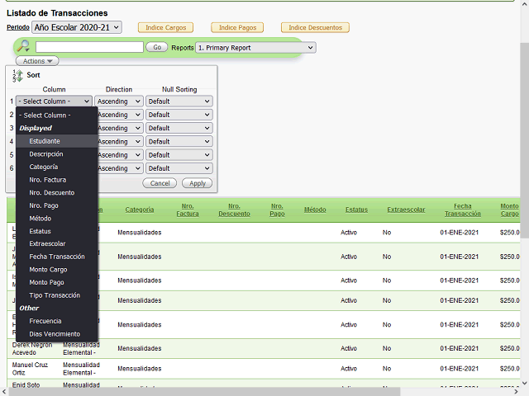The height and width of the screenshot is (396, 529).
Task: Select Dias Vencimiento in column list
Action: tap(57, 334)
